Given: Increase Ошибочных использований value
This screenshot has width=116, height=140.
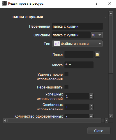Looking at the screenshot, I should pos(91,106).
